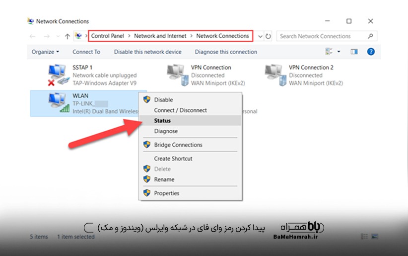The width and height of the screenshot is (408, 256).
Task: Click the shield icon beside Properties
Action: (147, 193)
